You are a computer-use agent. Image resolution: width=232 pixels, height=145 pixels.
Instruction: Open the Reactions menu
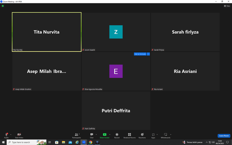point(142,135)
